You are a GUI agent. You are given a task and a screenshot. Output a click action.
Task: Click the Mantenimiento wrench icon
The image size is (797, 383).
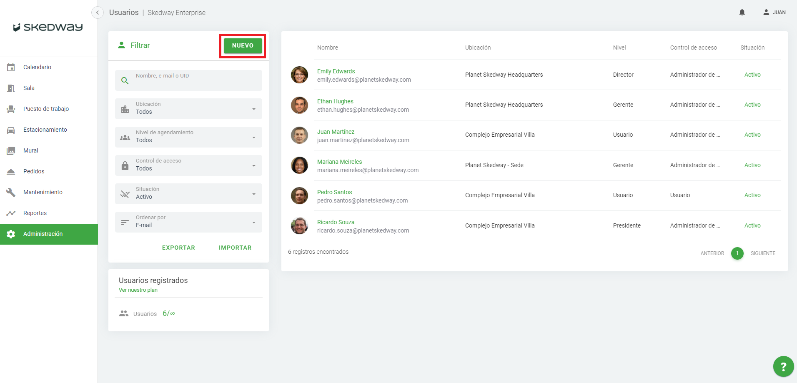tap(11, 192)
